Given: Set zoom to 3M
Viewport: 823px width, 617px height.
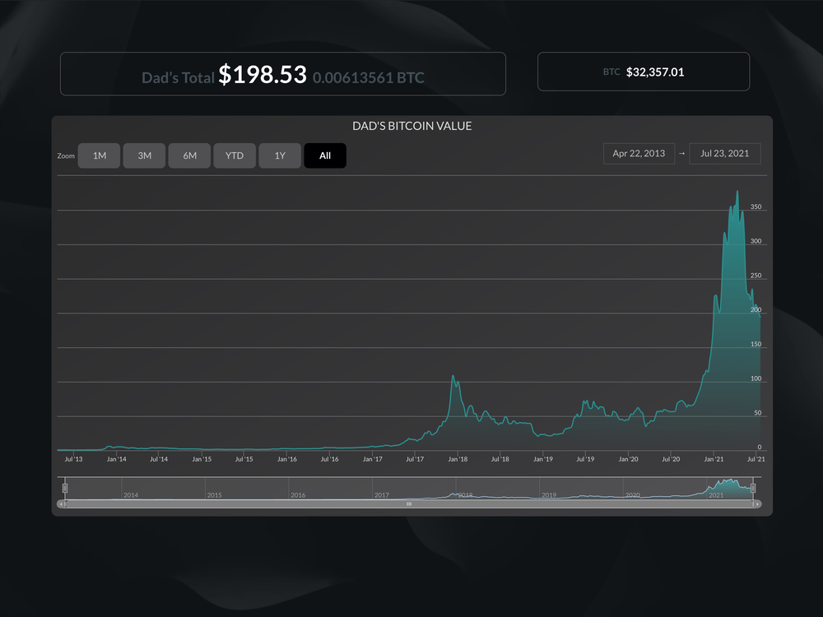Looking at the screenshot, I should pyautogui.click(x=144, y=155).
